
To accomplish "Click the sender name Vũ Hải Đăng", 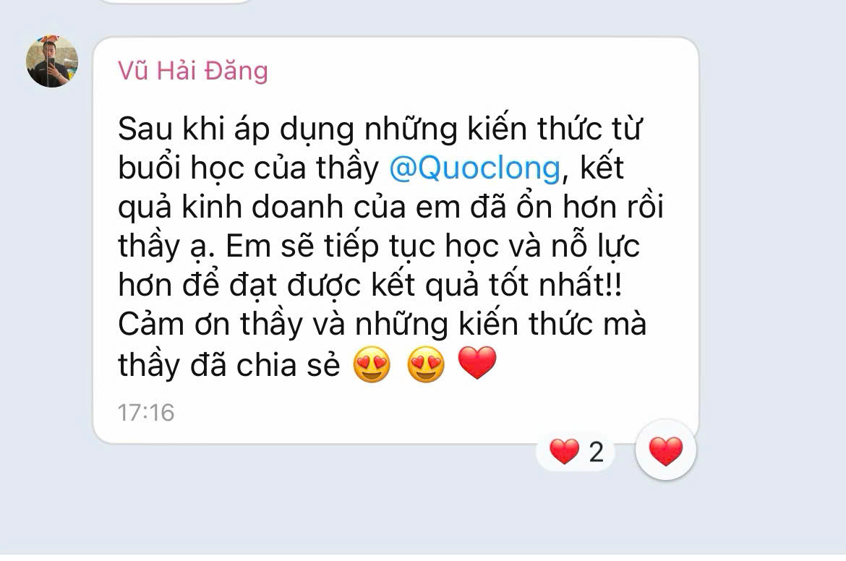I will 193,71.
